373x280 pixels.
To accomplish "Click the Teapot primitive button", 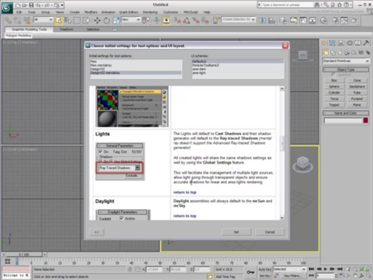I will tap(334, 105).
